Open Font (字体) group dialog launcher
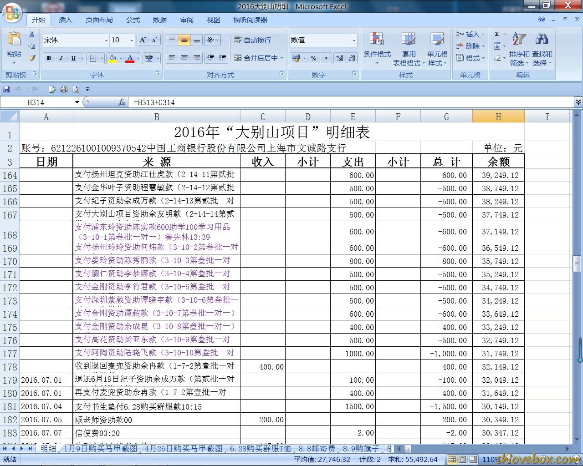583x466 pixels. 158,73
